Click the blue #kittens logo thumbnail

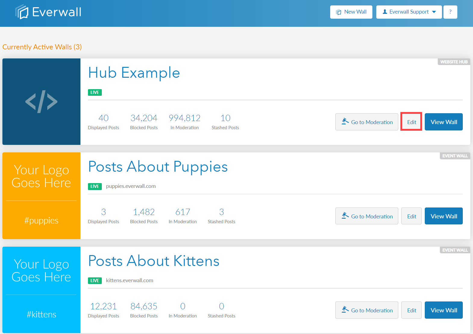(42, 290)
